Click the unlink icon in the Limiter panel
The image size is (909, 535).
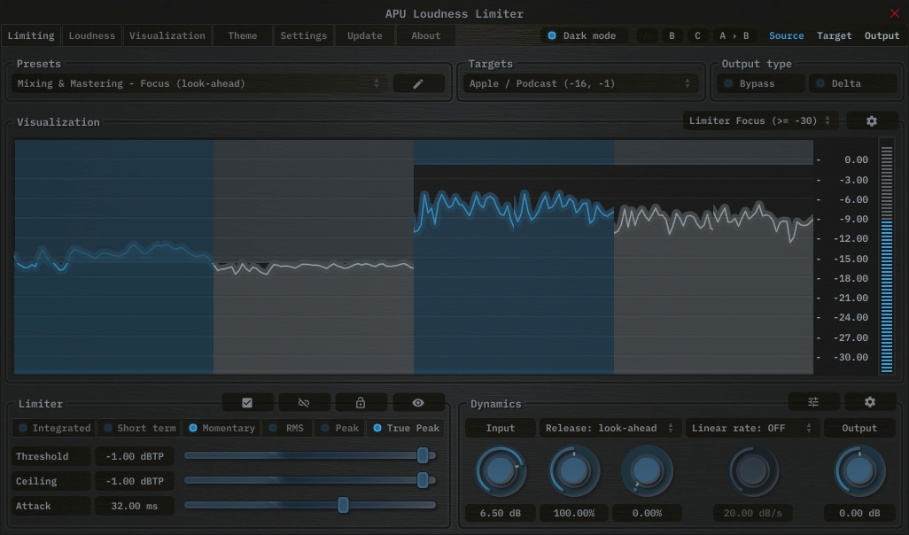tap(304, 401)
